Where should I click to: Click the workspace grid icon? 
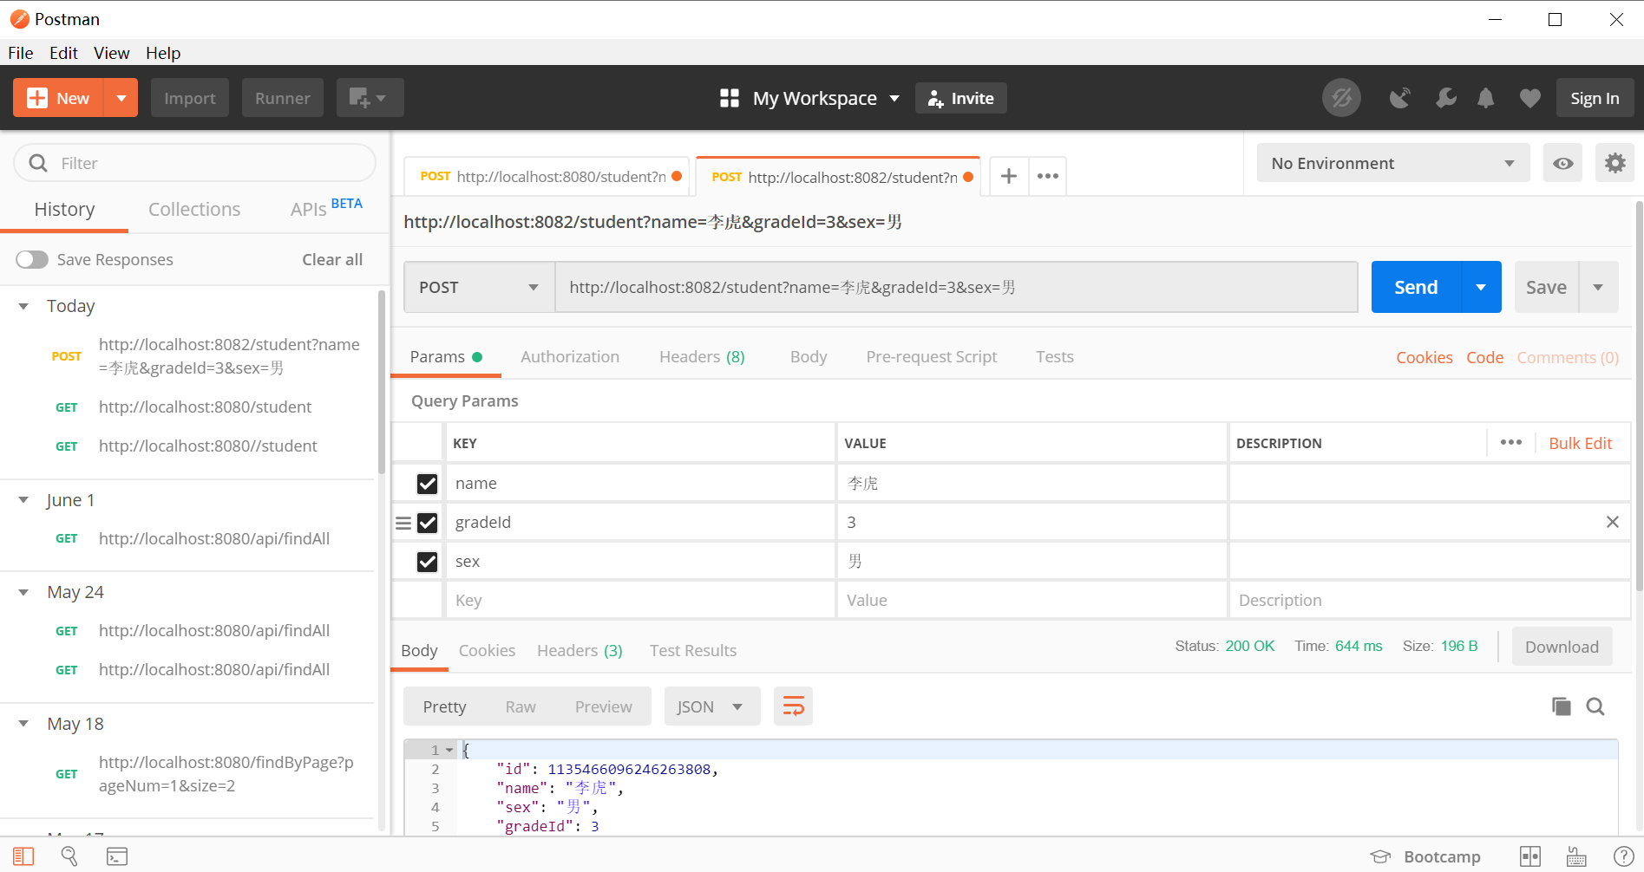tap(730, 98)
